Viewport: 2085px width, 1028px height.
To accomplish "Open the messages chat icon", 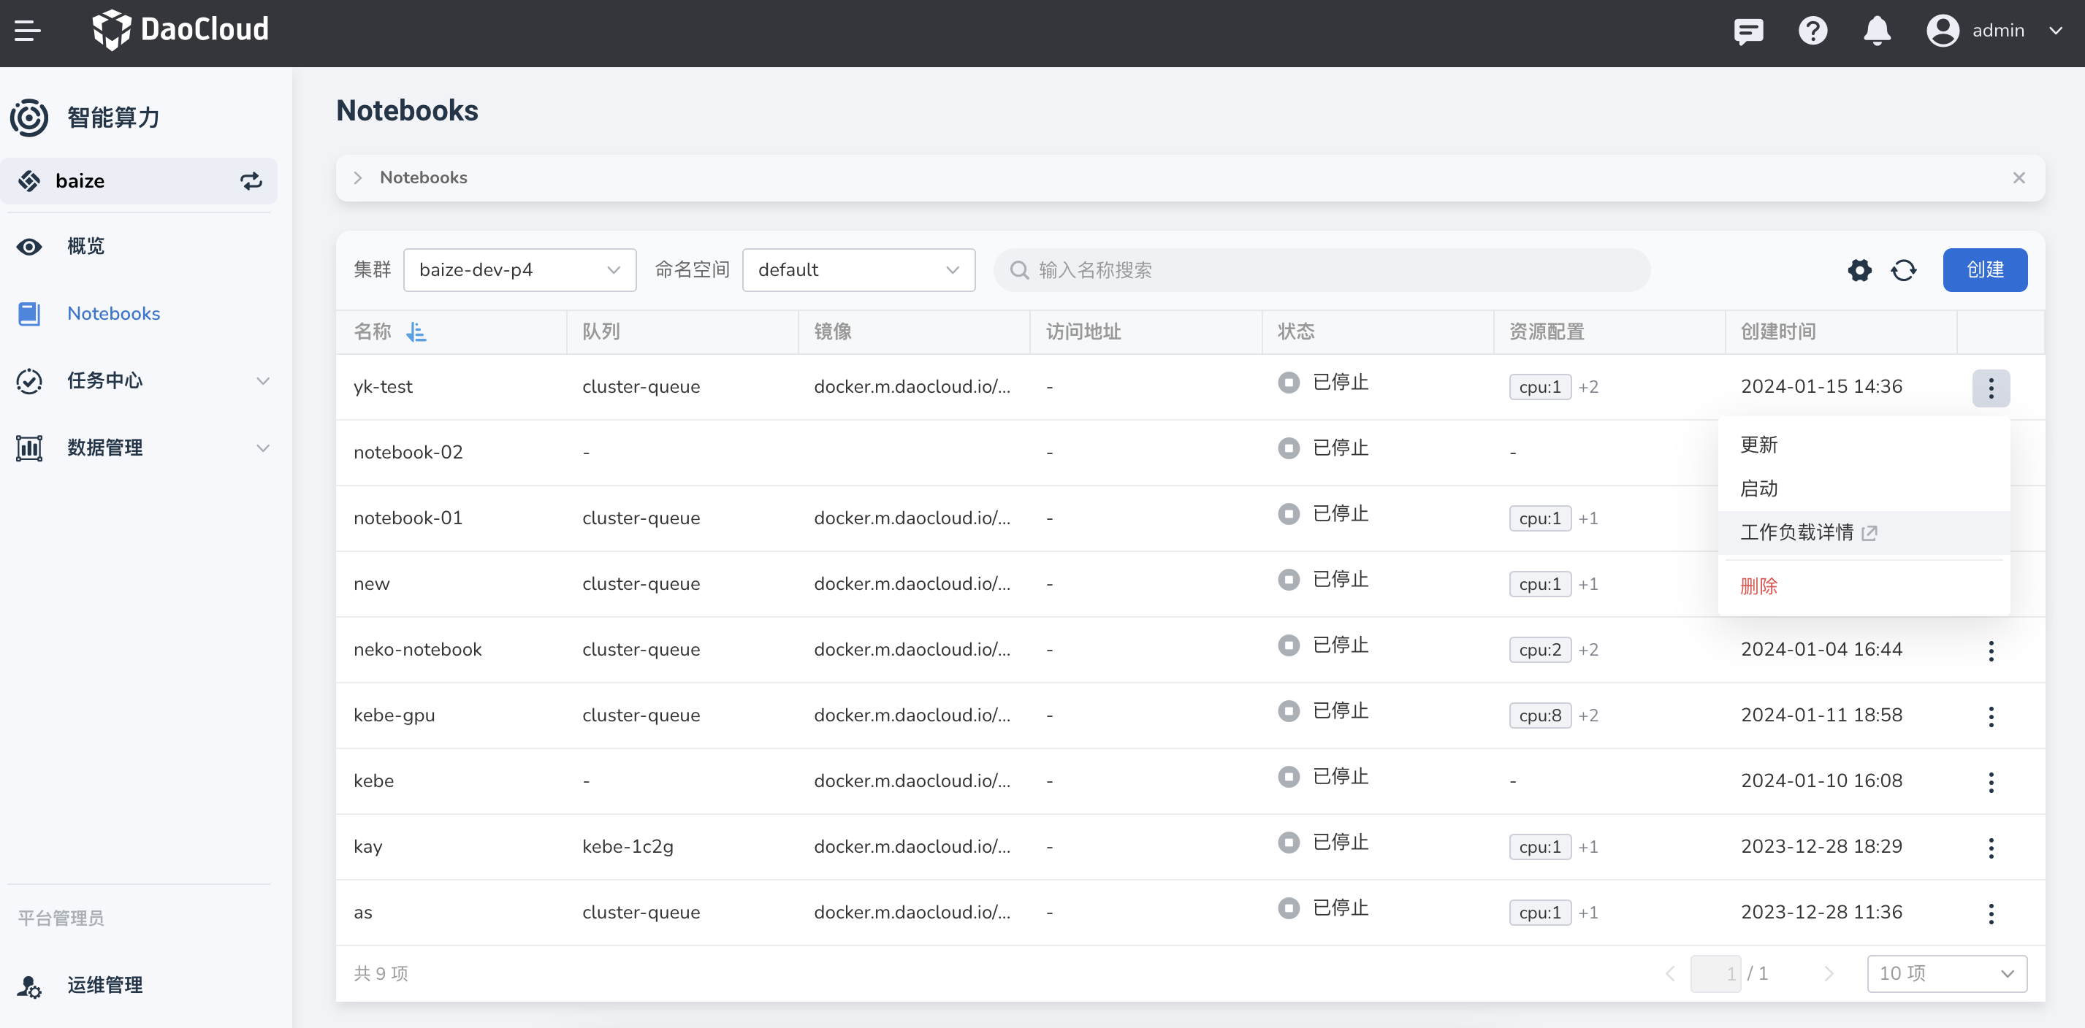I will [1748, 31].
